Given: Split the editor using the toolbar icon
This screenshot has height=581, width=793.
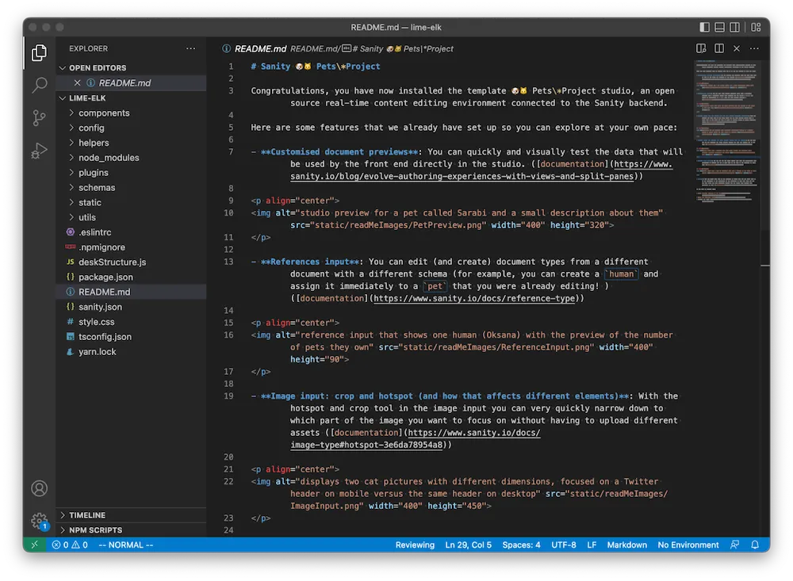Looking at the screenshot, I should pos(718,48).
